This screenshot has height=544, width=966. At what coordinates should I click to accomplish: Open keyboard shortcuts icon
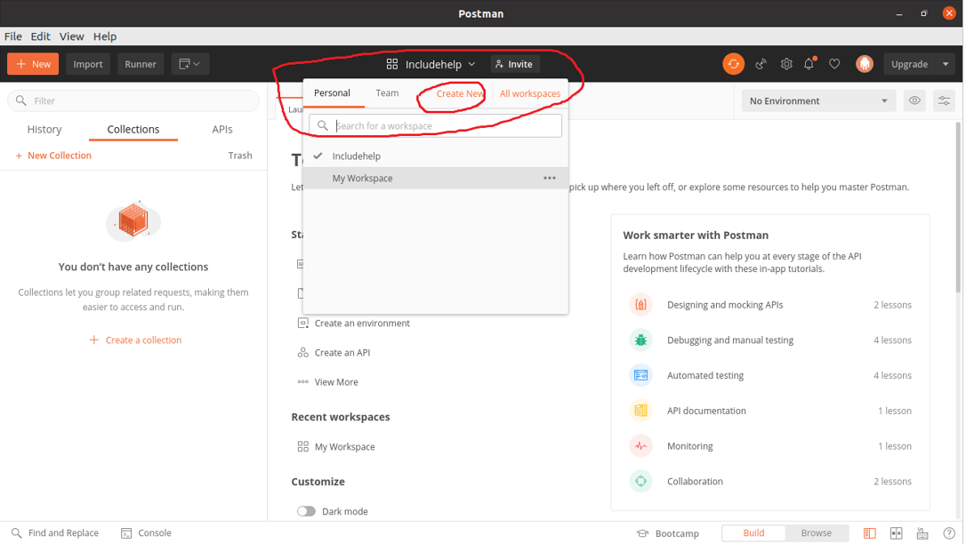[922, 532]
